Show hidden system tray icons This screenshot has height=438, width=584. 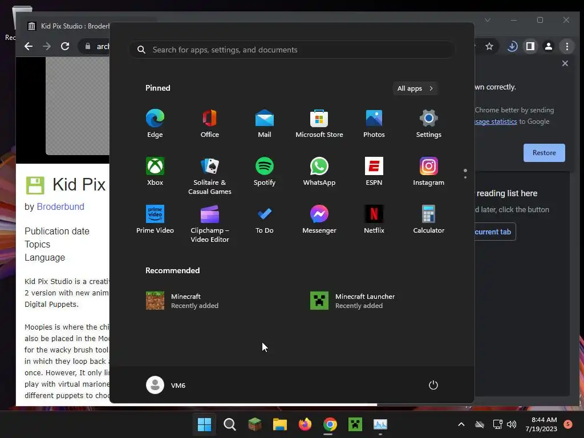461,424
